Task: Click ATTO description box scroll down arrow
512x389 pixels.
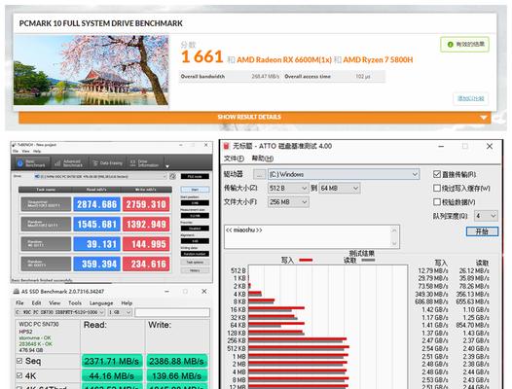Action: click(394, 243)
